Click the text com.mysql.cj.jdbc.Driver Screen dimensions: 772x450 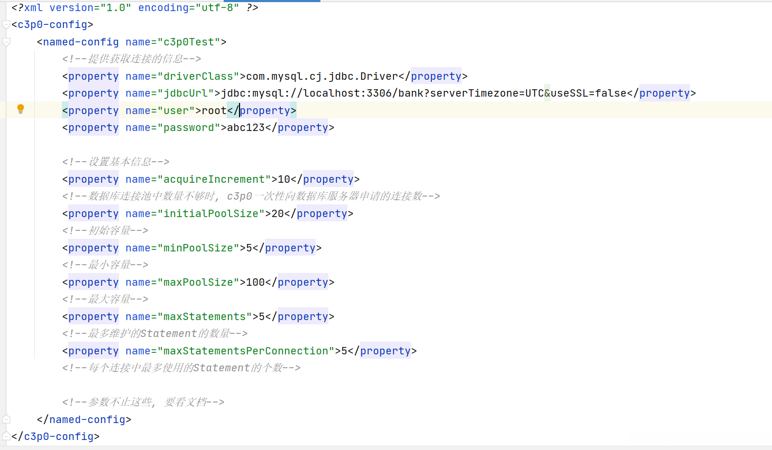[322, 77]
